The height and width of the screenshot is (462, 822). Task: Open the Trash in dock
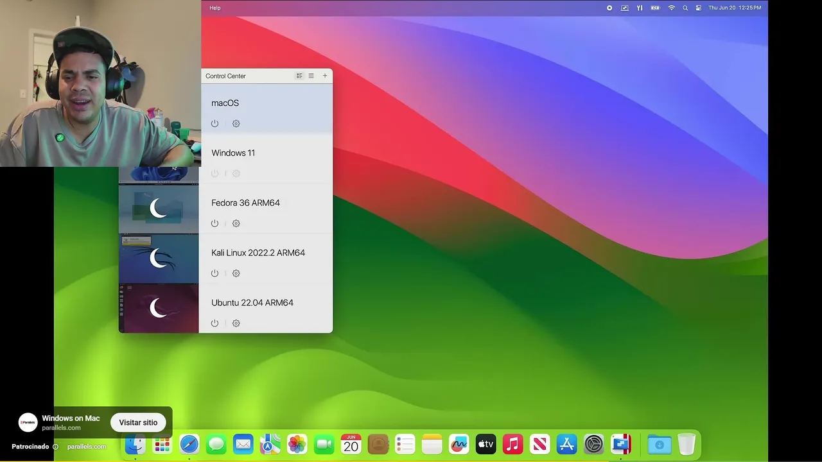click(x=686, y=444)
